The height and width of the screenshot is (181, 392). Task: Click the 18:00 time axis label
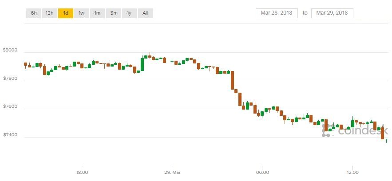(x=82, y=172)
